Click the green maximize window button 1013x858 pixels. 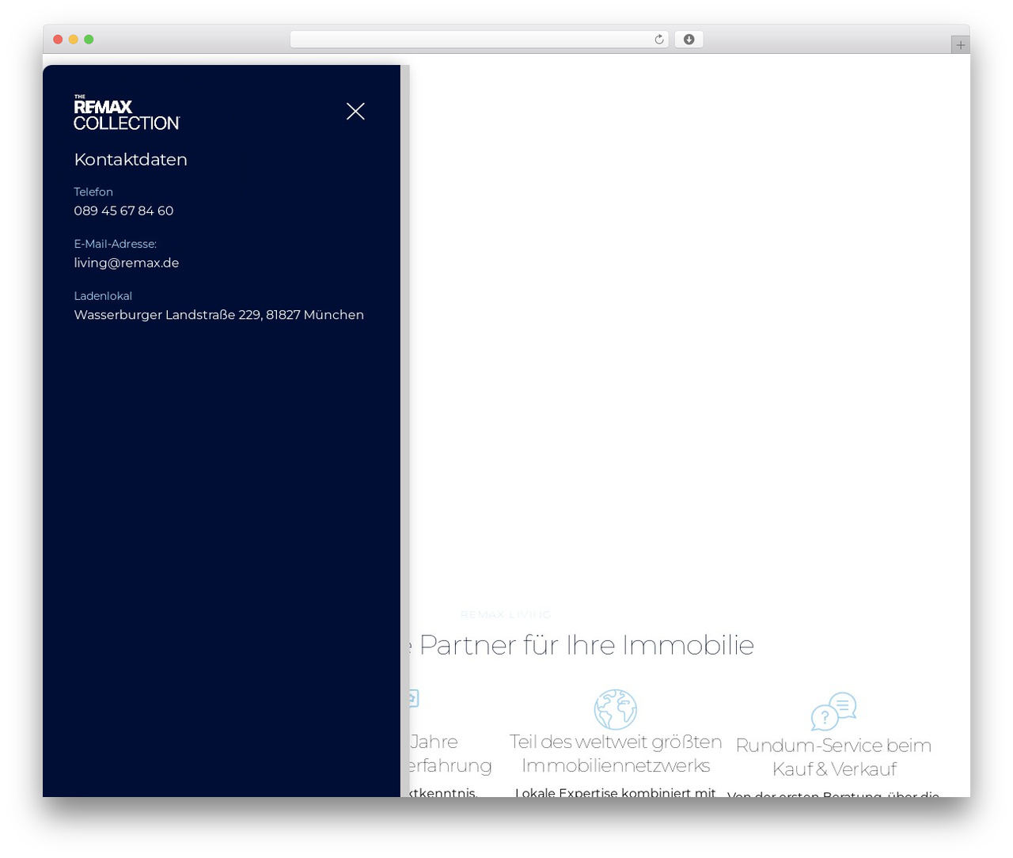coord(89,40)
